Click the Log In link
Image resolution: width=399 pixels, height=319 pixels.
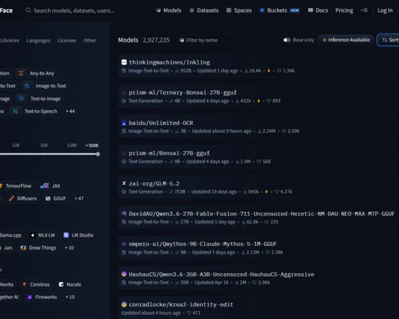point(385,11)
